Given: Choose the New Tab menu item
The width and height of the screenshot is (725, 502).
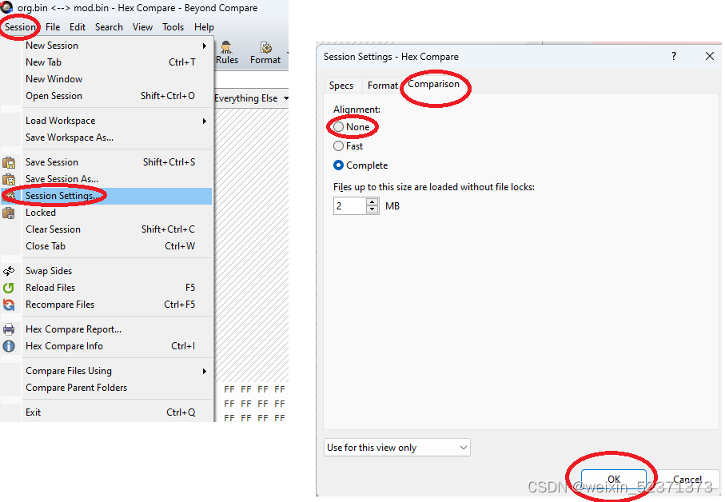Looking at the screenshot, I should pos(106,62).
